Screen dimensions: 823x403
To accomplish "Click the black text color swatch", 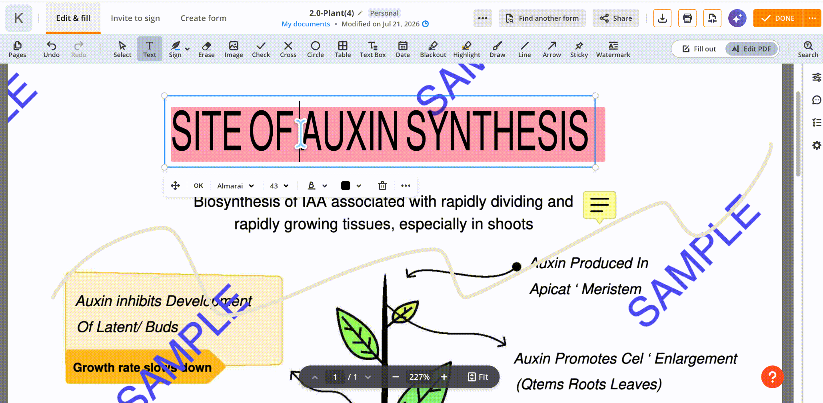I will coord(346,186).
